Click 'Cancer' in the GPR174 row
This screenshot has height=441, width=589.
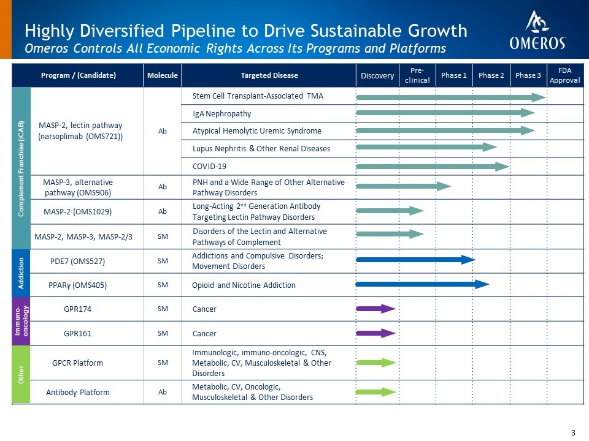[x=204, y=309]
